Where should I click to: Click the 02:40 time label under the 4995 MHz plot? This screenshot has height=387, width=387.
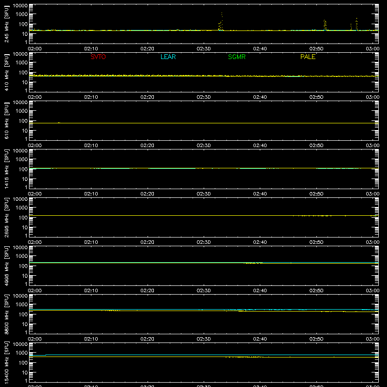point(260,291)
